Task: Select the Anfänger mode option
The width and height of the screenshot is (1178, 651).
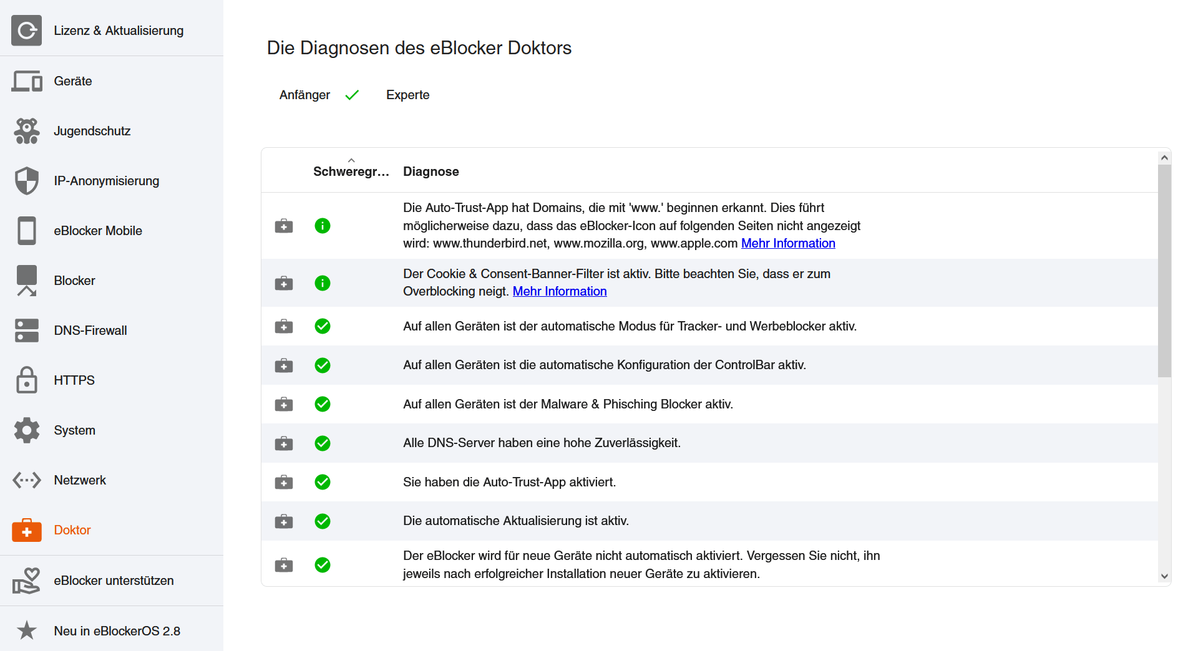Action: [x=304, y=95]
